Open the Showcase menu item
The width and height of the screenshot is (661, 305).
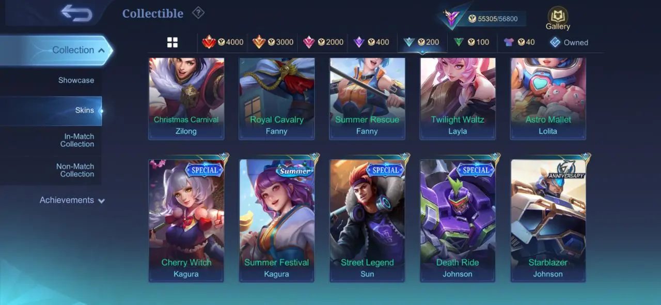pos(76,80)
